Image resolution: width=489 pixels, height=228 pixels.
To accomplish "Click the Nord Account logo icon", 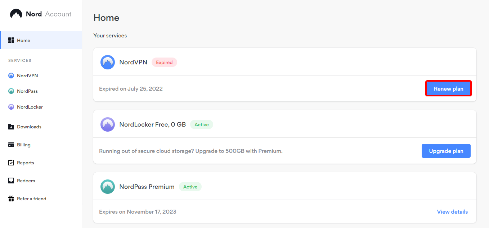I will [16, 14].
